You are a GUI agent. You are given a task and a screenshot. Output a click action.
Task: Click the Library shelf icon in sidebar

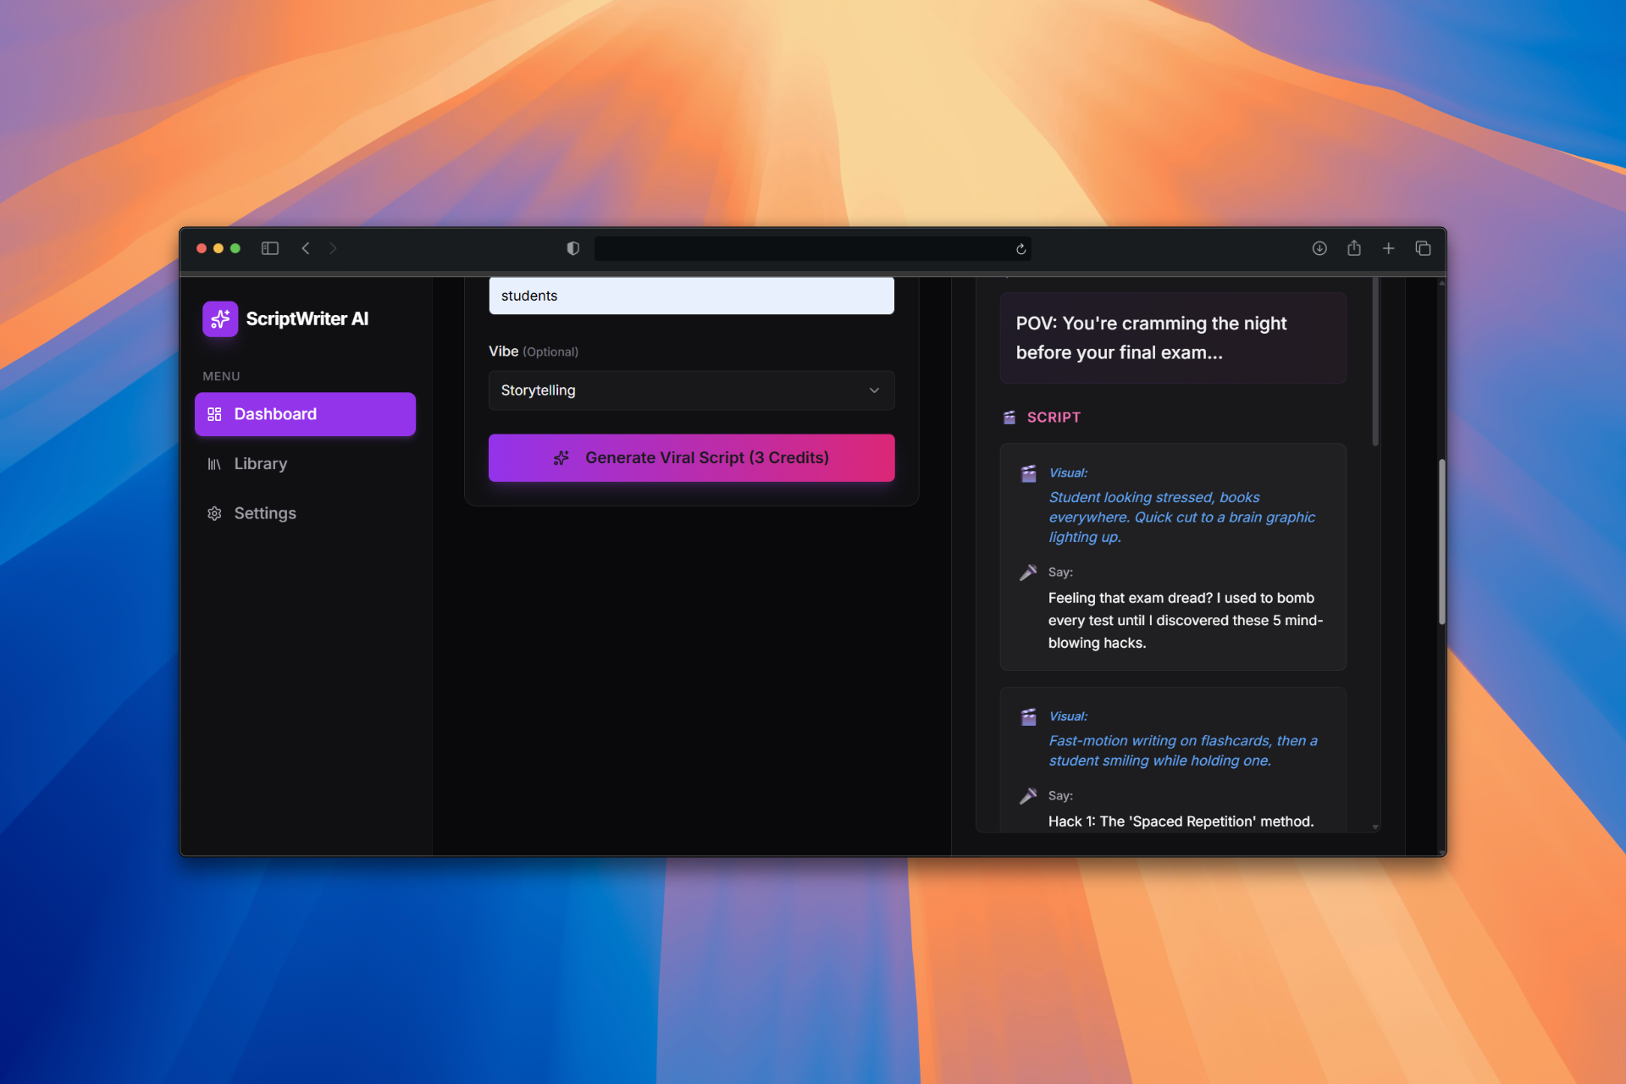click(214, 463)
